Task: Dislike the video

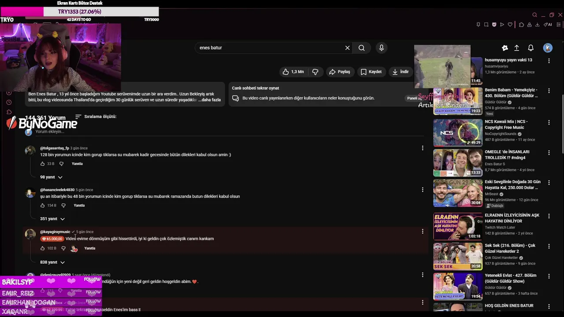Action: (x=315, y=72)
